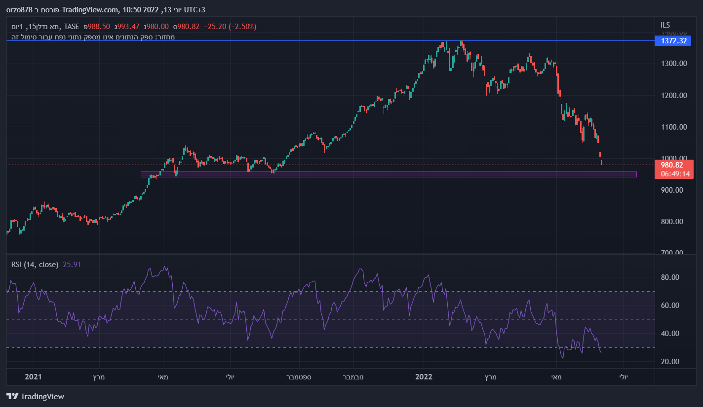Click the RSI value 25.91
This screenshot has width=703, height=407.
click(72, 265)
